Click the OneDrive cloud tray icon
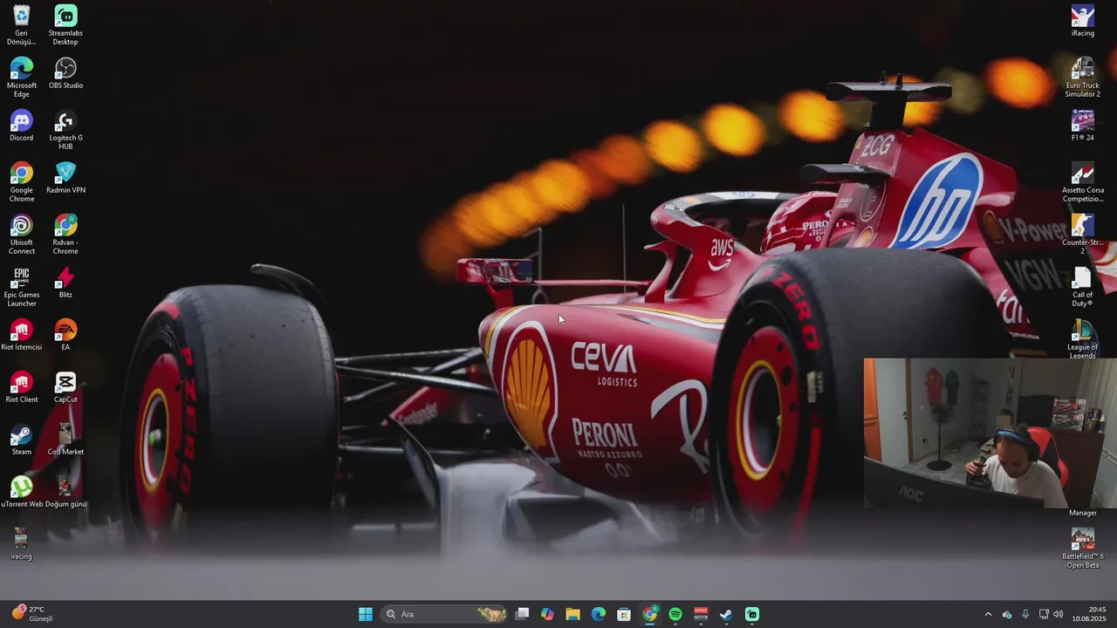Viewport: 1117px width, 628px height. pos(1007,614)
